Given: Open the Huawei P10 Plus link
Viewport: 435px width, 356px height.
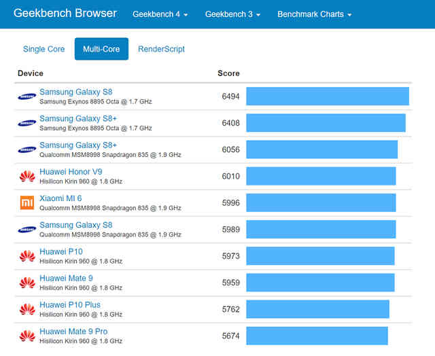Looking at the screenshot, I should pyautogui.click(x=70, y=305).
